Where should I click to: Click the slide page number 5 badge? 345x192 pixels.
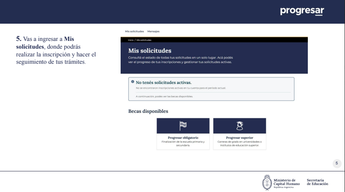coord(336,163)
